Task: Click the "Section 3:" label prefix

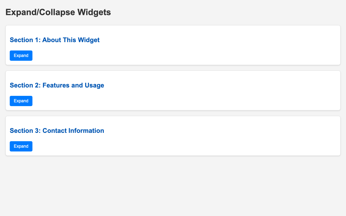Action: (25, 131)
